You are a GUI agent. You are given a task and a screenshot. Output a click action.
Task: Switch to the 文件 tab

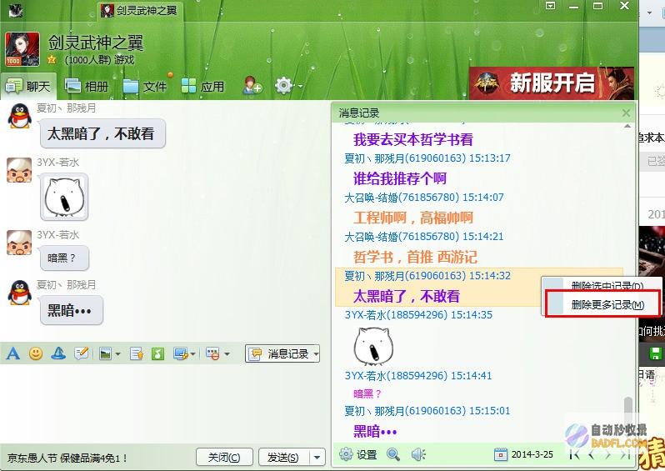145,86
